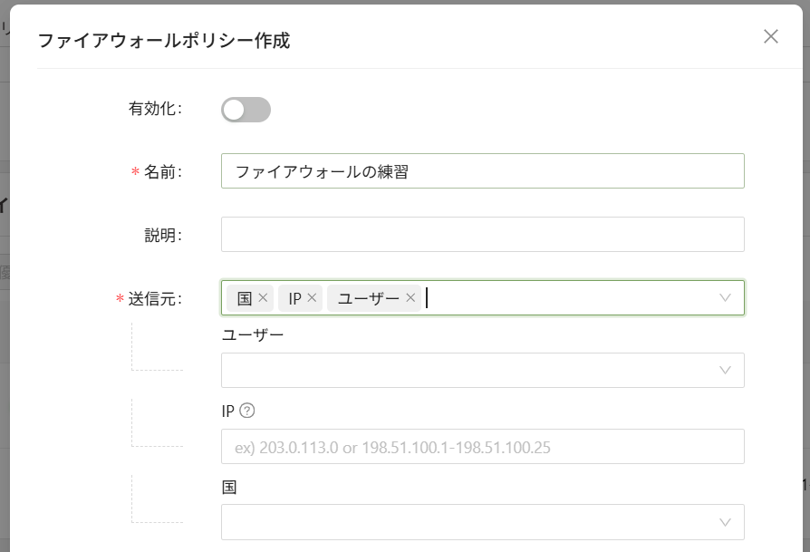810x552 pixels.
Task: Click the IP help question mark icon
Action: coord(247,411)
